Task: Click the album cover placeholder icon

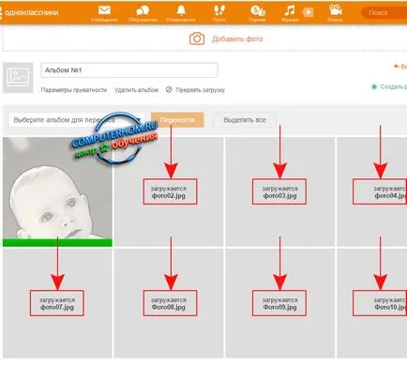Action: [x=18, y=78]
